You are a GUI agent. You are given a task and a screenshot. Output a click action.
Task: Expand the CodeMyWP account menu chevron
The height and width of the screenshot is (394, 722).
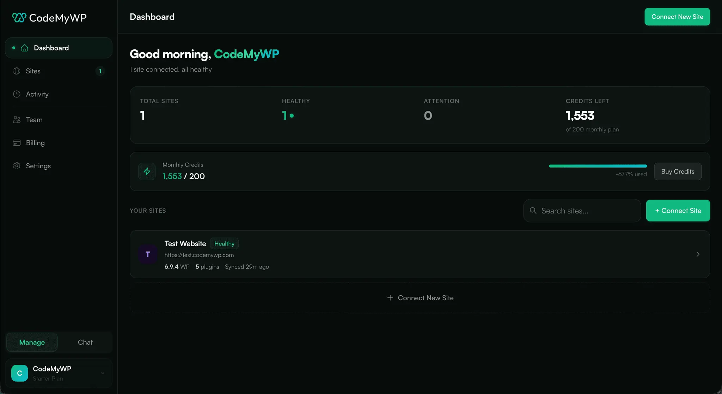pos(103,373)
